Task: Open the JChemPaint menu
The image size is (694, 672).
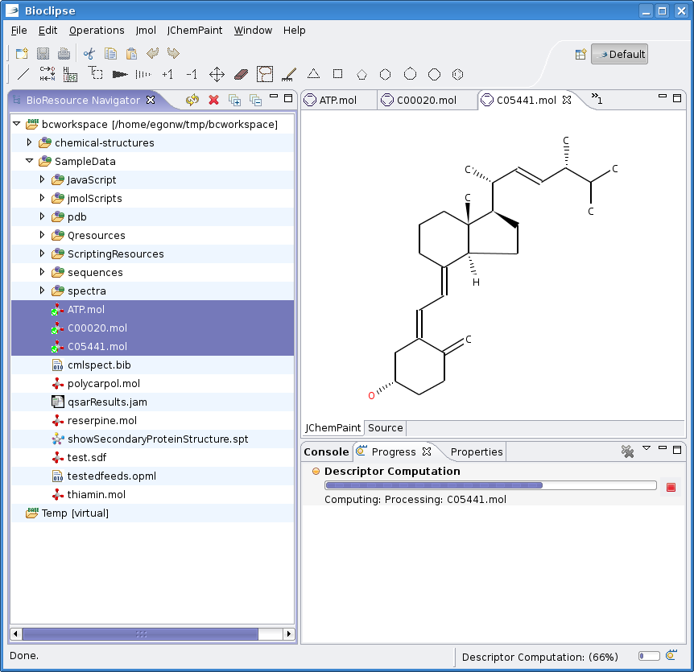Action: pos(195,30)
